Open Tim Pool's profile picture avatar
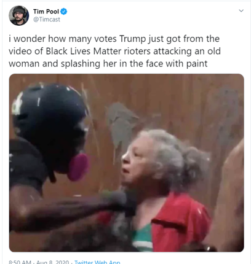251x264 pixels. click(18, 15)
